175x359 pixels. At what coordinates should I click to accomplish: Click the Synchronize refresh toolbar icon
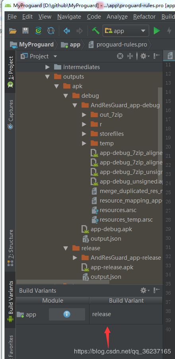point(51,31)
